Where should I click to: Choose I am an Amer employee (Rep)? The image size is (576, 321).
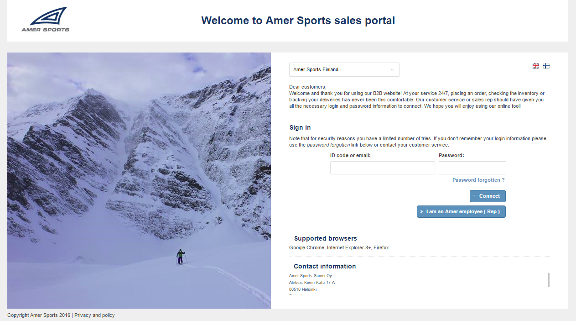point(461,212)
